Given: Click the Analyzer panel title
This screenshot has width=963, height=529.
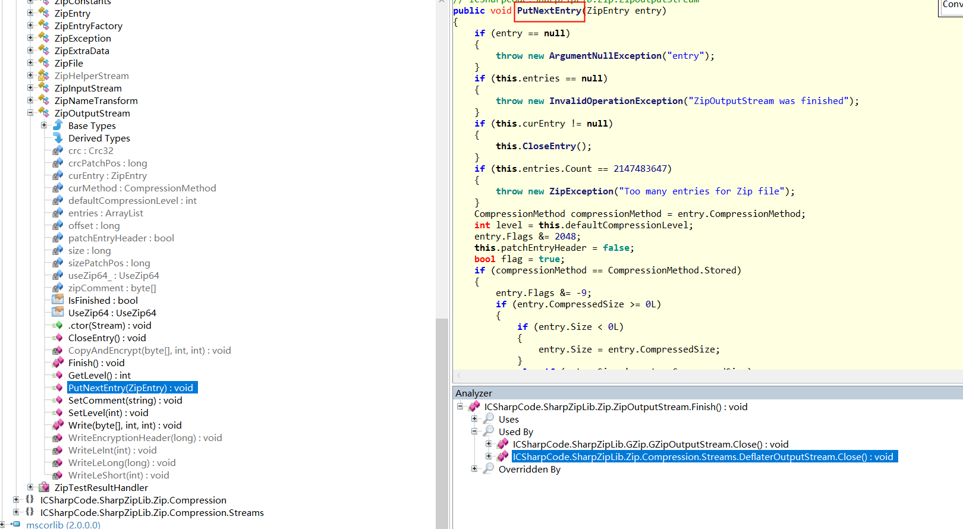Looking at the screenshot, I should point(474,393).
